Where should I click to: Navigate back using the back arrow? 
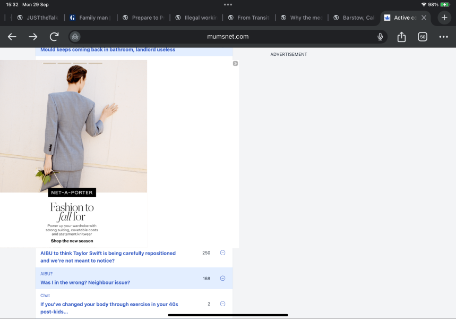12,37
